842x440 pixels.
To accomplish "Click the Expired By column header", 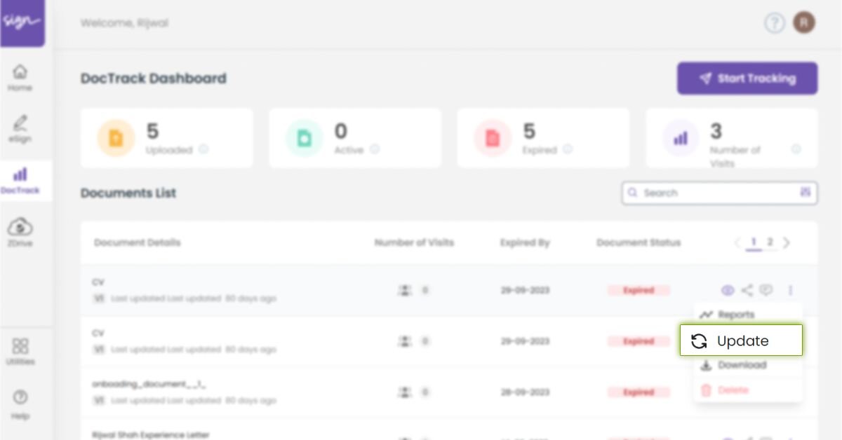I will pos(525,242).
